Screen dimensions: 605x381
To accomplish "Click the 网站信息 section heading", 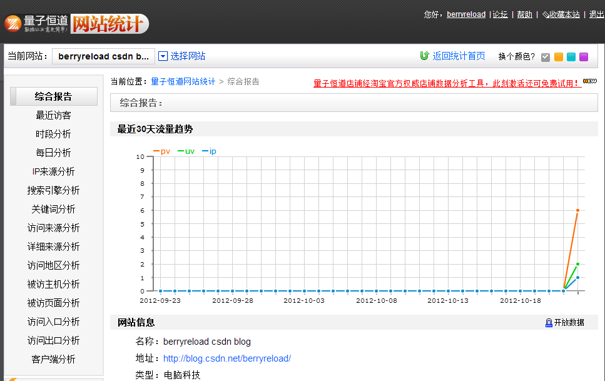I will point(136,323).
